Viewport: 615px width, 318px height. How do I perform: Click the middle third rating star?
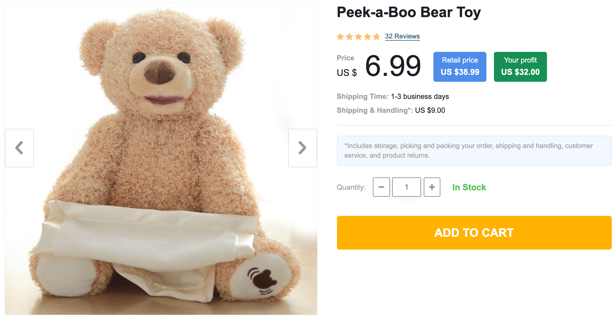coord(358,37)
